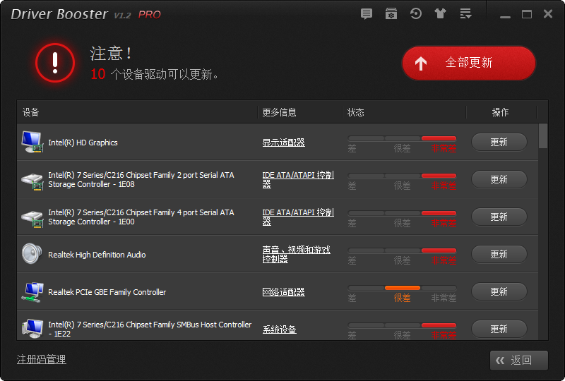Click the Realtek High Definition Audio speaker icon
The image size is (565, 381).
coord(32,254)
